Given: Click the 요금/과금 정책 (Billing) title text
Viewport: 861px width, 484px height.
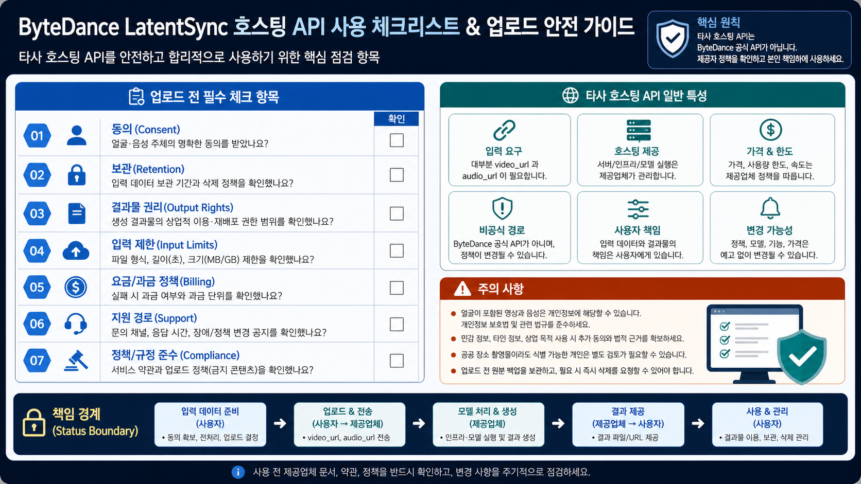Looking at the screenshot, I should (163, 281).
